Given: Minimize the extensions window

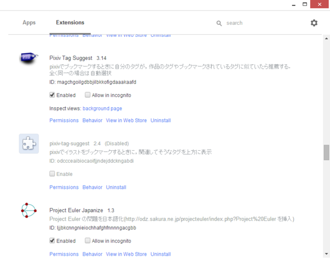Looking at the screenshot, I should (294, 4).
